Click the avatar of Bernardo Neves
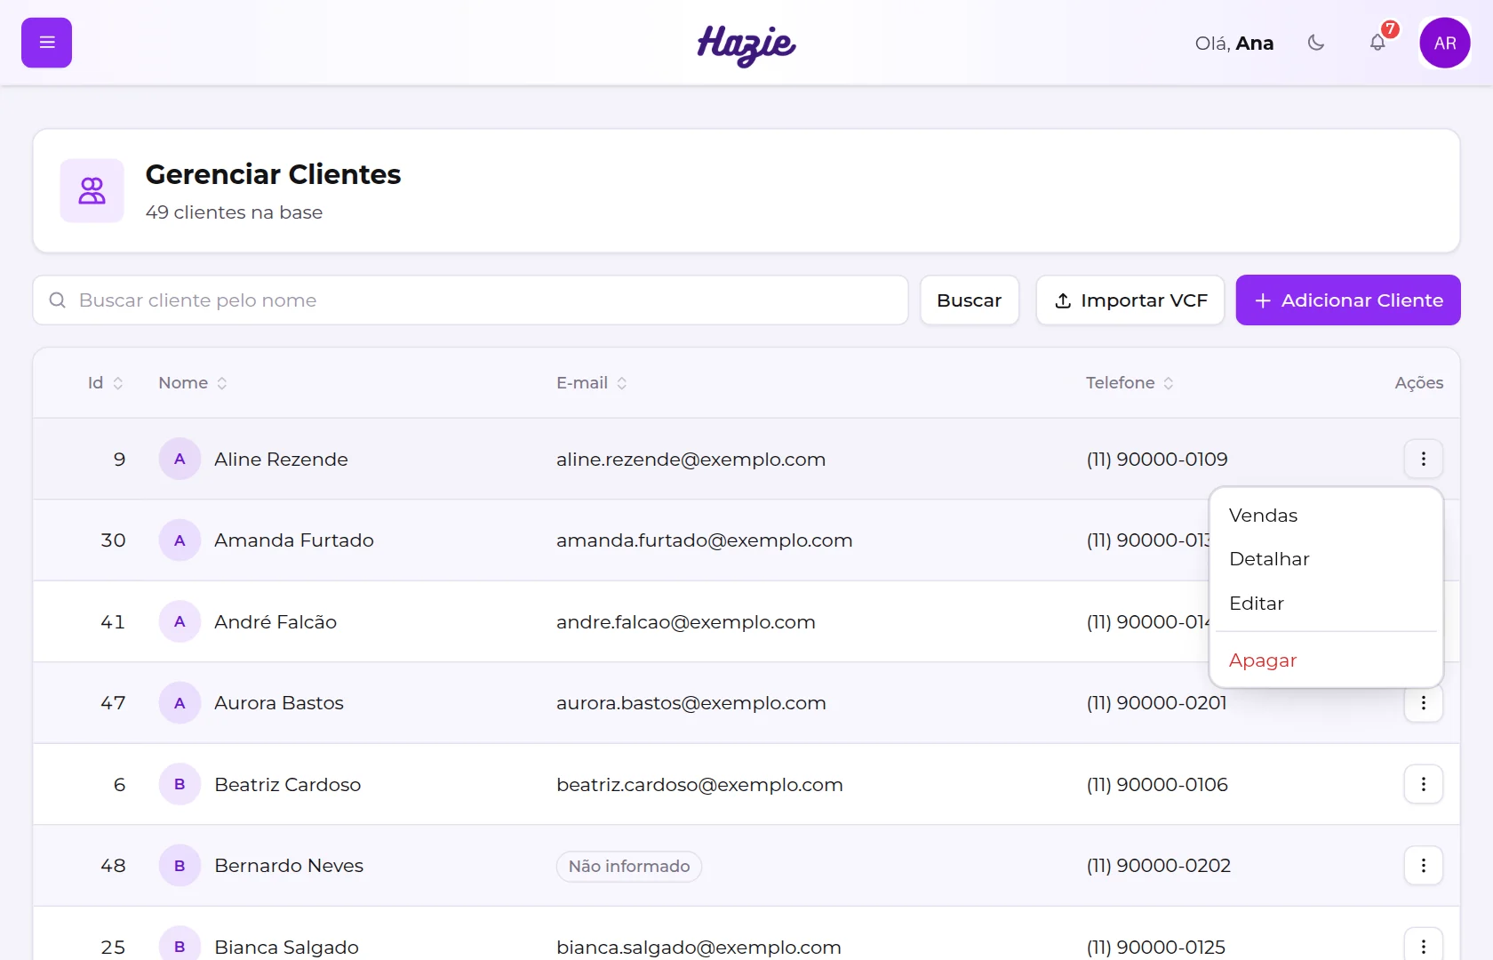The image size is (1493, 960). (x=180, y=866)
